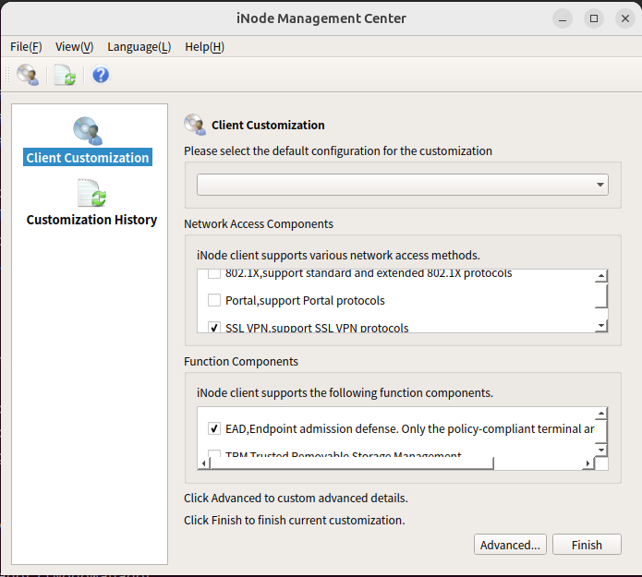Check the Portal protocols checkbox

214,300
